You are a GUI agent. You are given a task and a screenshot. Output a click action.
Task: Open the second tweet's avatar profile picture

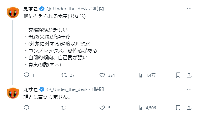(13, 93)
